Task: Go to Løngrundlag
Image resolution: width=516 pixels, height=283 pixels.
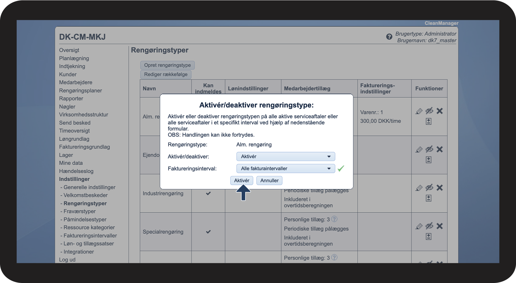Action: pyautogui.click(x=74, y=139)
